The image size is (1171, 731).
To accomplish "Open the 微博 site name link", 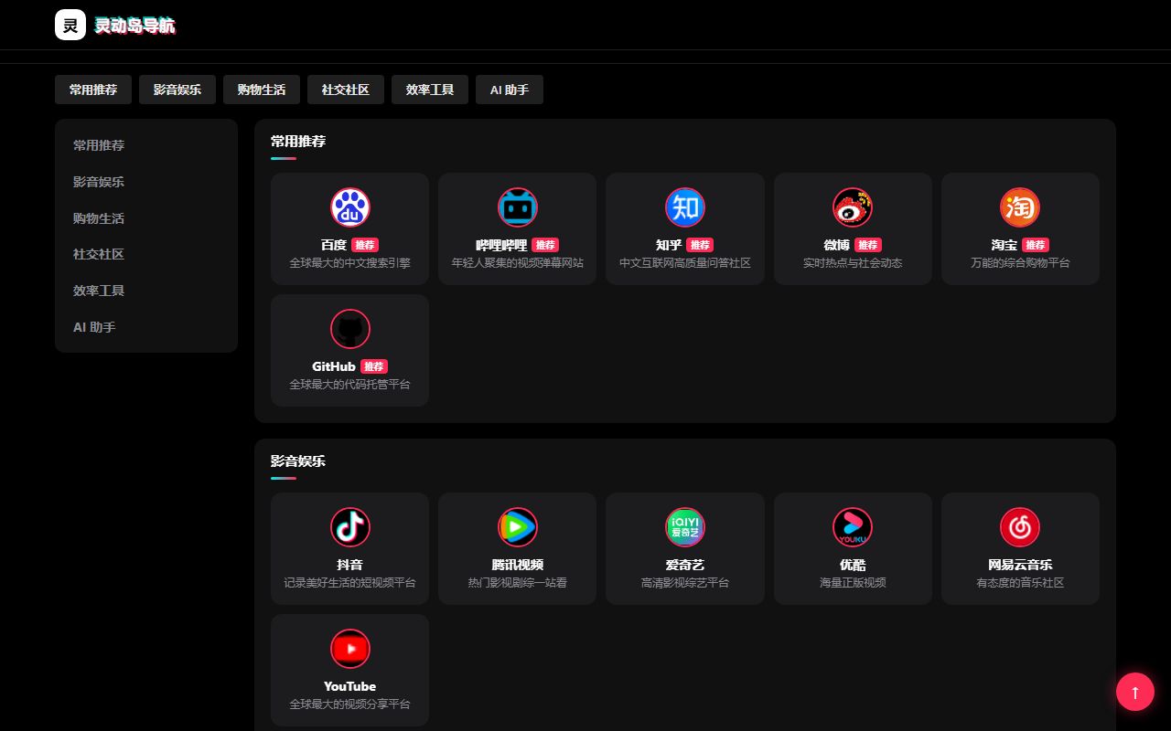I will 837,245.
